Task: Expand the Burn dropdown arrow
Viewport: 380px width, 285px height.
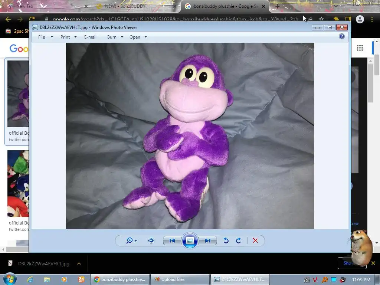Action: (x=122, y=37)
